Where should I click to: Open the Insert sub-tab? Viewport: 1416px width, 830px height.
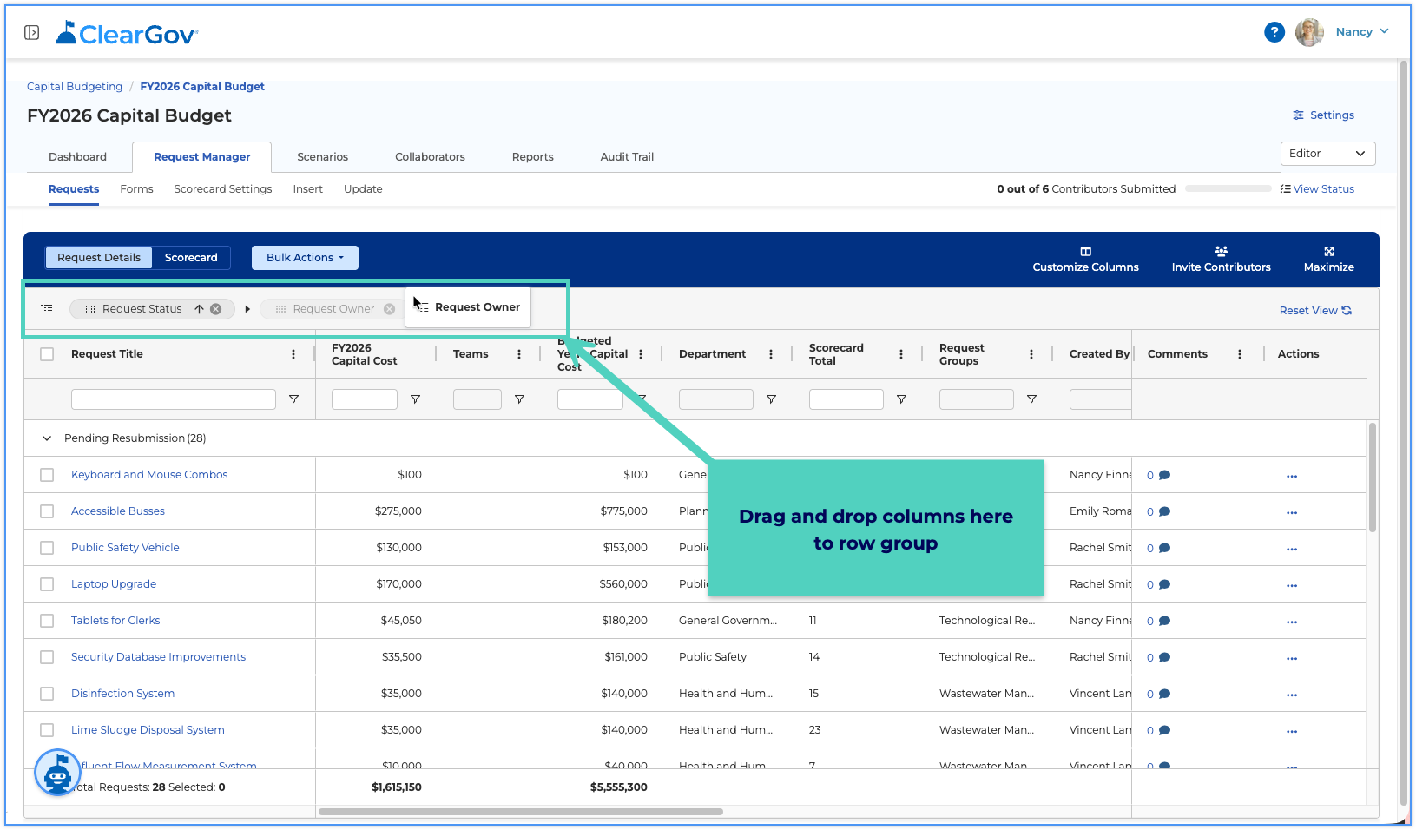tap(307, 189)
